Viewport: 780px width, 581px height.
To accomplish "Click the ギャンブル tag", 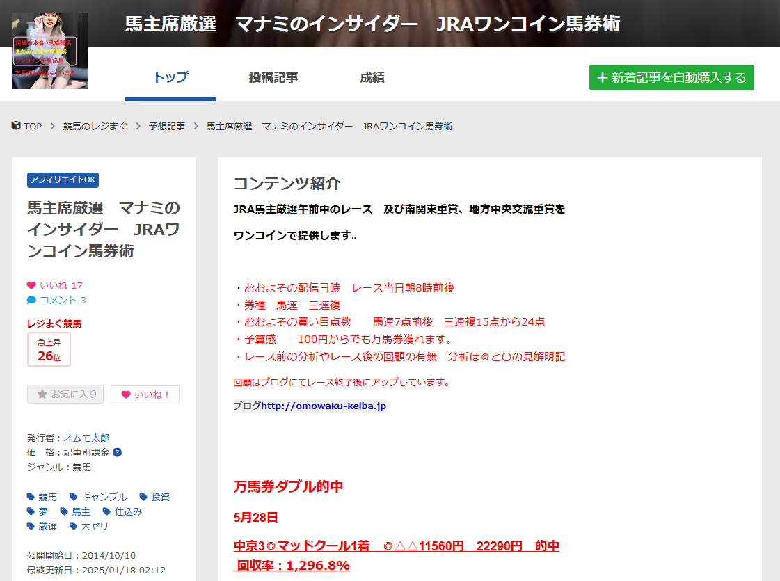I will (x=104, y=497).
